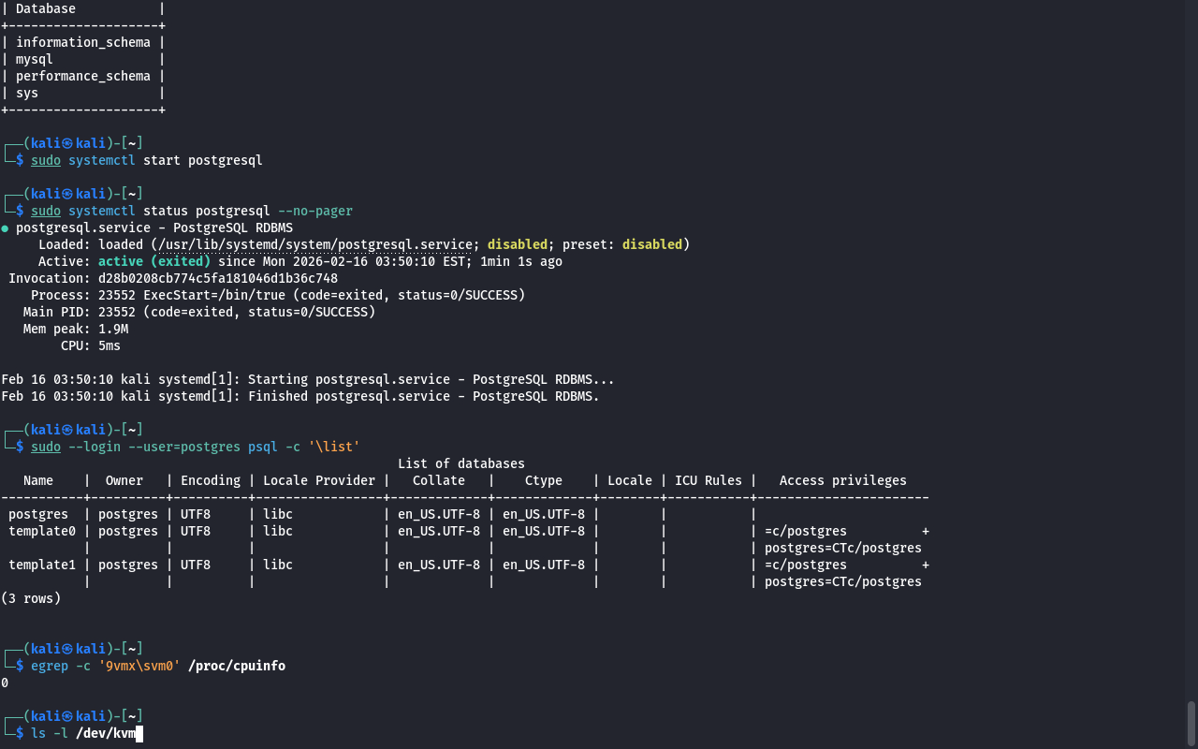
Task: Click the invocation ID d28b0208cb774c5fa181046d1b36c748
Action: click(218, 278)
